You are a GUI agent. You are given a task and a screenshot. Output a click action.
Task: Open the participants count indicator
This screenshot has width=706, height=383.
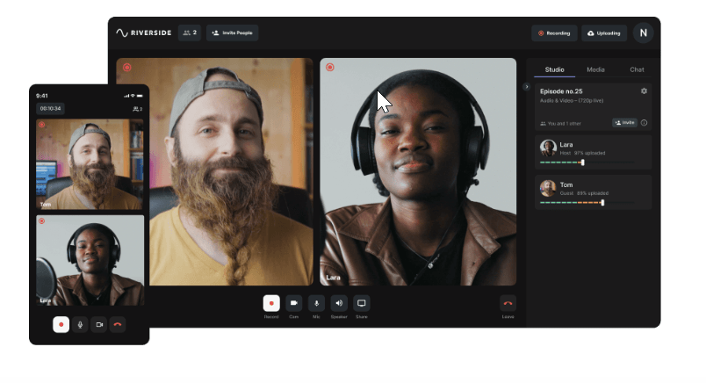[190, 33]
